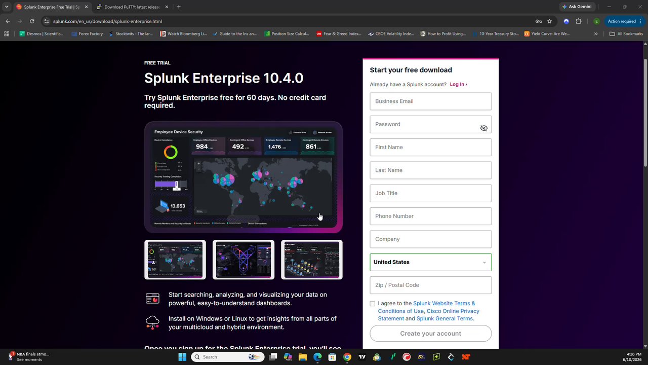Click the address bar URL
The height and width of the screenshot is (365, 648).
click(x=107, y=21)
